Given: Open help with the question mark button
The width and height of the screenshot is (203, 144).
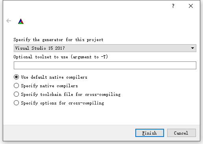Looking at the screenshot, I should pos(173,6).
